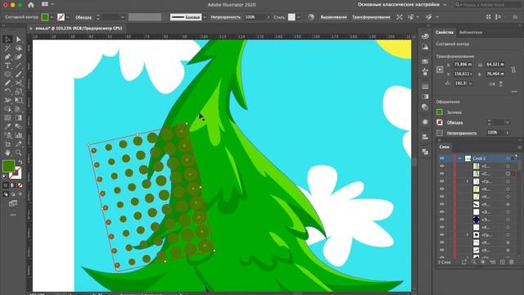Viewport: 524px width, 295px height.
Task: Switch to Библиотеки tab
Action: (x=471, y=32)
